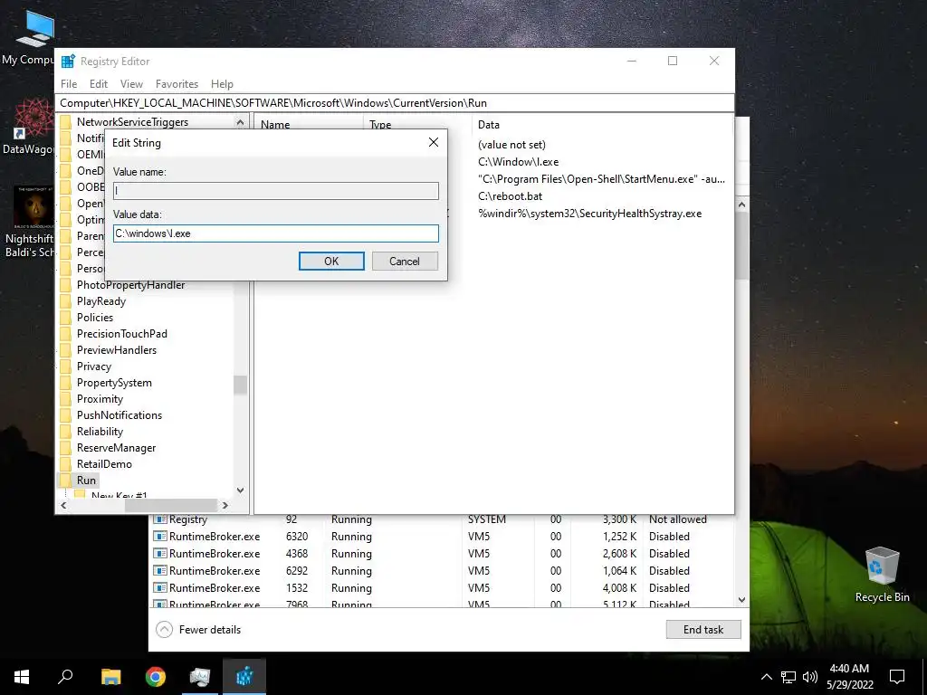The height and width of the screenshot is (695, 927).
Task: Select PlayReady key folder icon
Action: pyautogui.click(x=65, y=301)
